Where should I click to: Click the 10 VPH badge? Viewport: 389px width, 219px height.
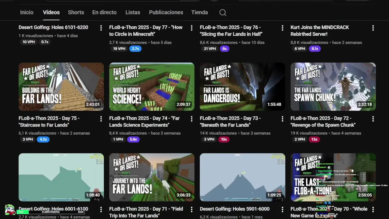pyautogui.click(x=29, y=42)
